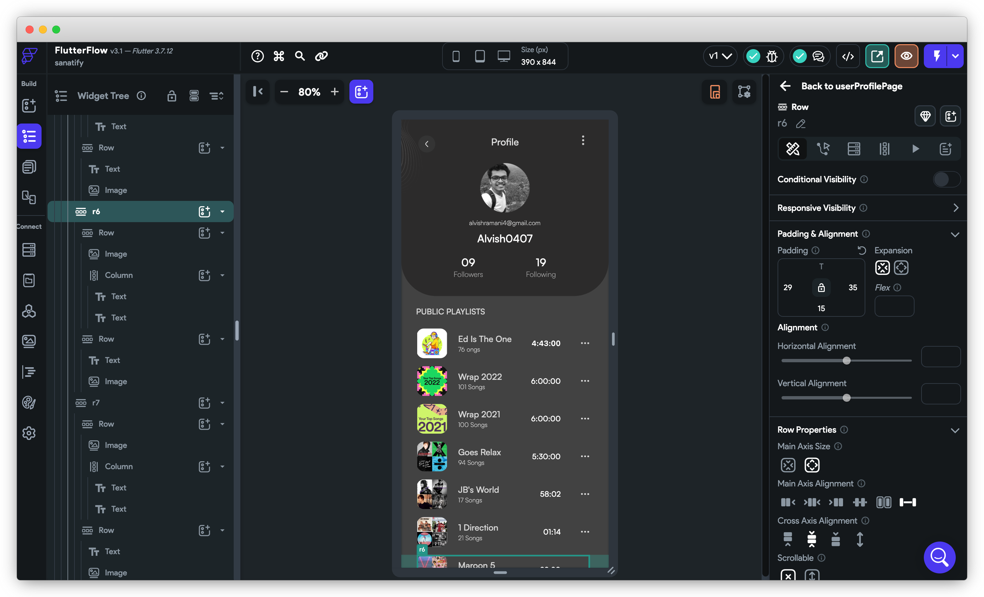The image size is (984, 597).
Task: Select Main Axis Alignment space between option
Action: [x=908, y=502]
